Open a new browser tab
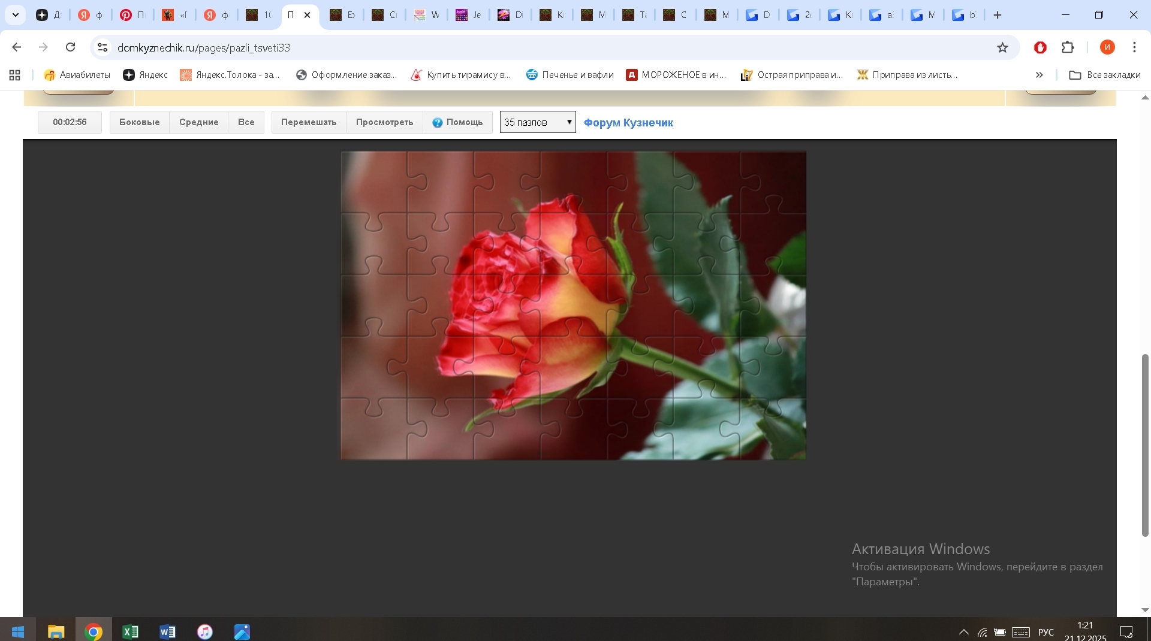This screenshot has width=1151, height=641. (x=998, y=15)
